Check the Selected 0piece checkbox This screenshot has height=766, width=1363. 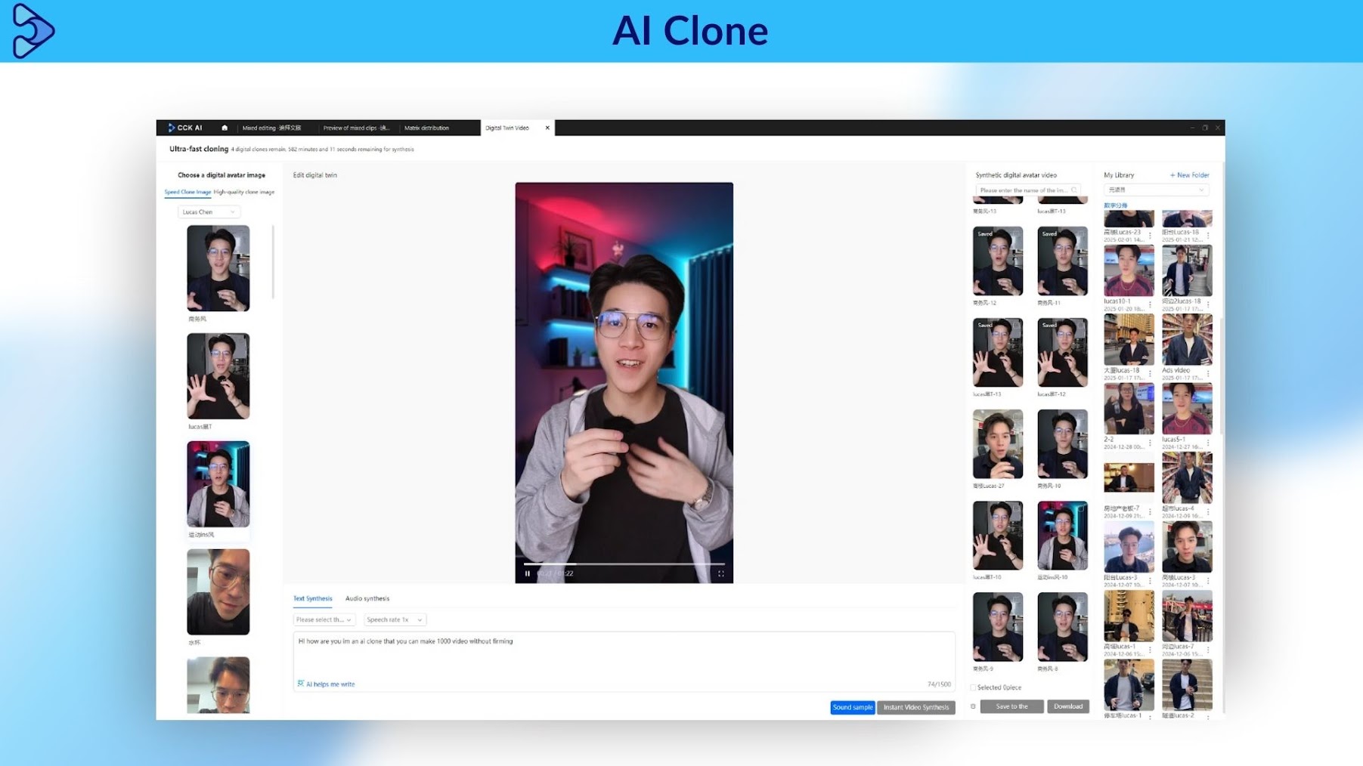(x=973, y=687)
